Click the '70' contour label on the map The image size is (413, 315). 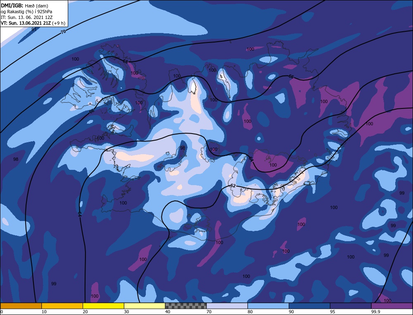click(63, 32)
